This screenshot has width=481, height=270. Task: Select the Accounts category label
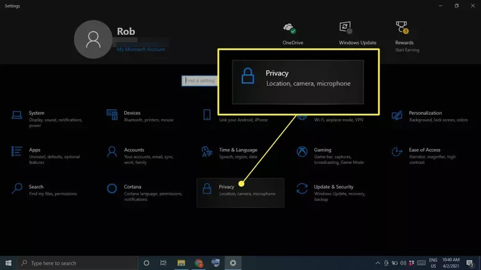(x=134, y=150)
